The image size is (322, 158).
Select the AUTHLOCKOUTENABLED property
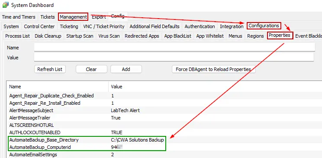click(164, 132)
